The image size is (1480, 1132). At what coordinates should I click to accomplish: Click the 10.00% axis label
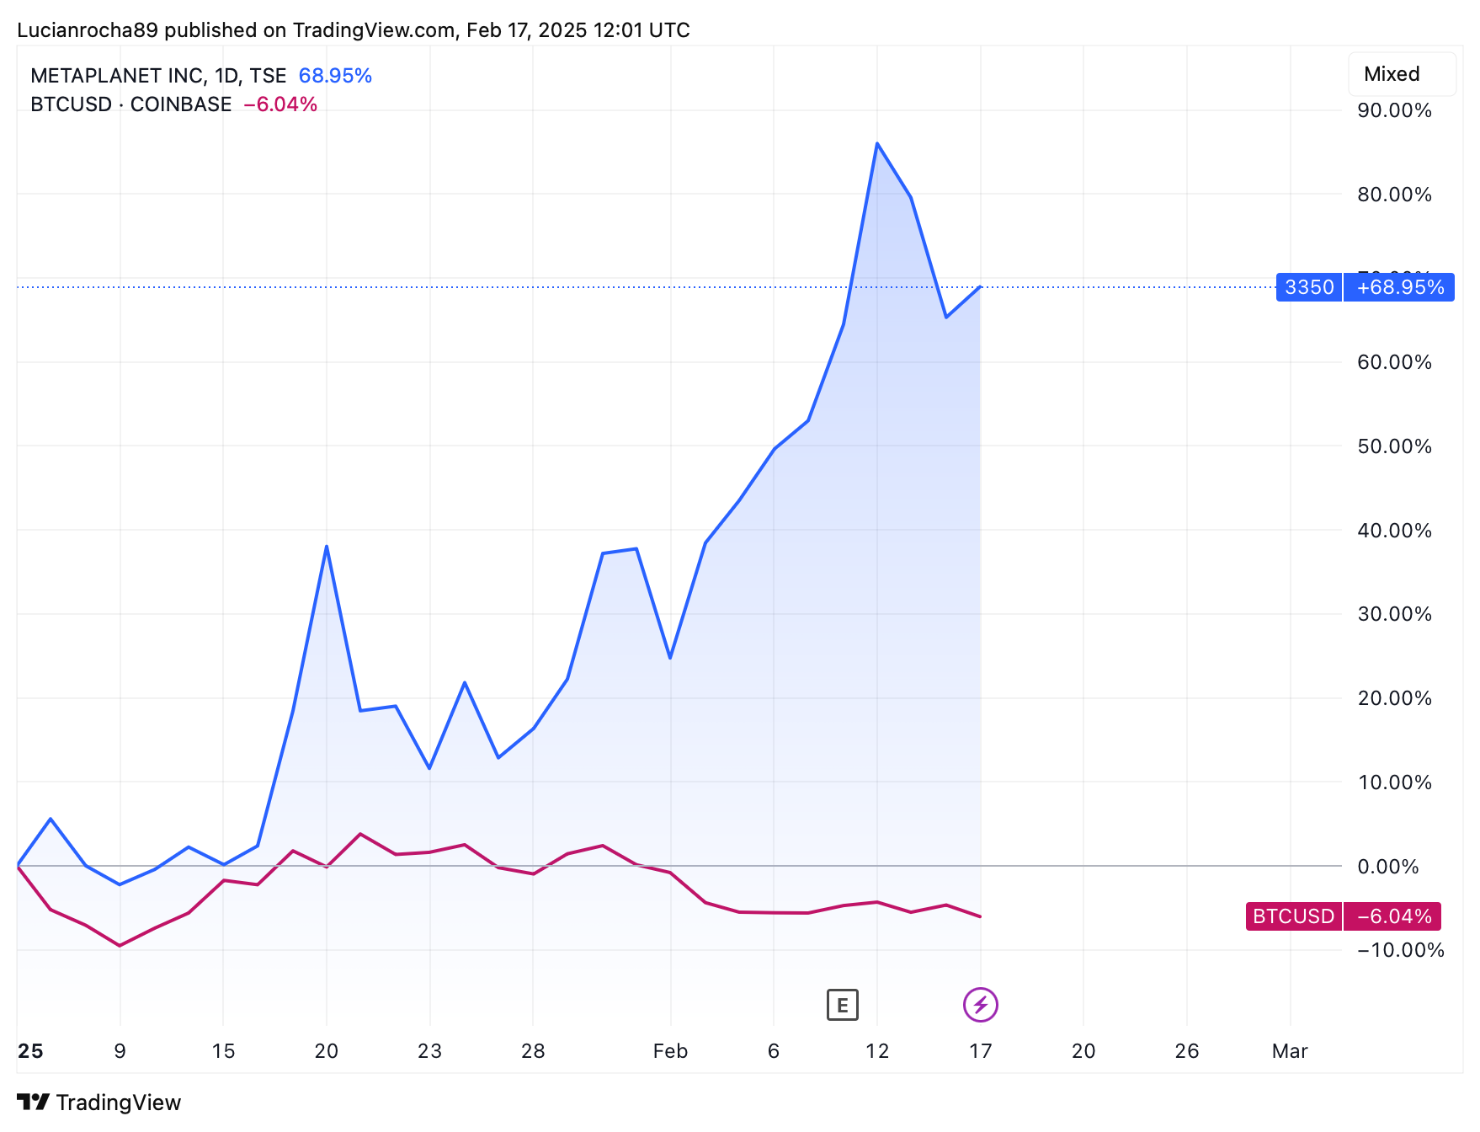[x=1394, y=782]
